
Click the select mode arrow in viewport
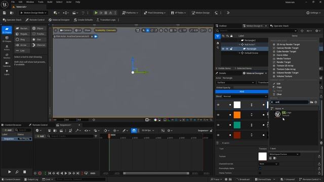tap(143, 30)
